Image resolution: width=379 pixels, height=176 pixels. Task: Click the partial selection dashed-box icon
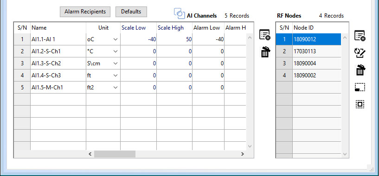pos(360,87)
